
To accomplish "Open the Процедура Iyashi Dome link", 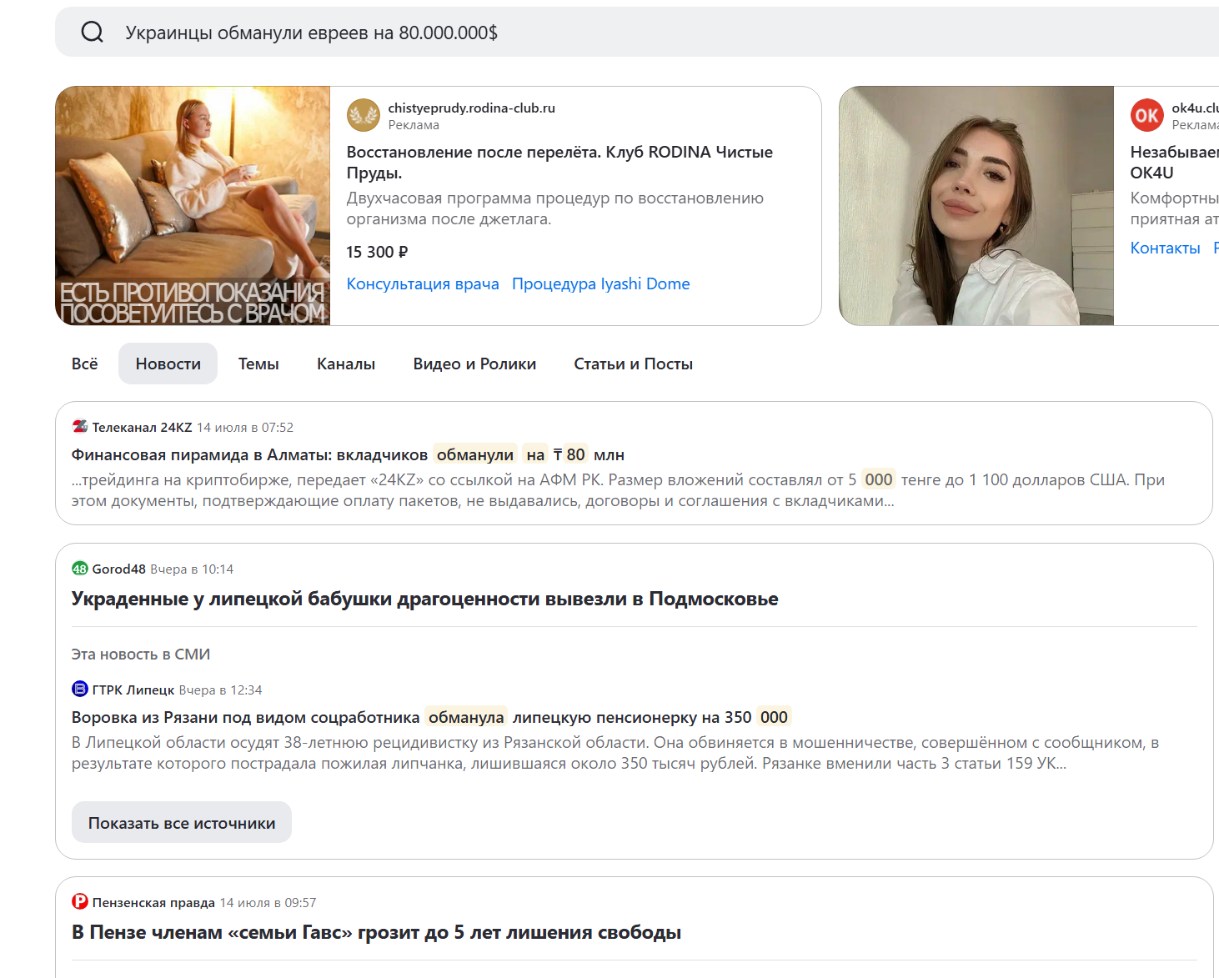I will tap(601, 283).
